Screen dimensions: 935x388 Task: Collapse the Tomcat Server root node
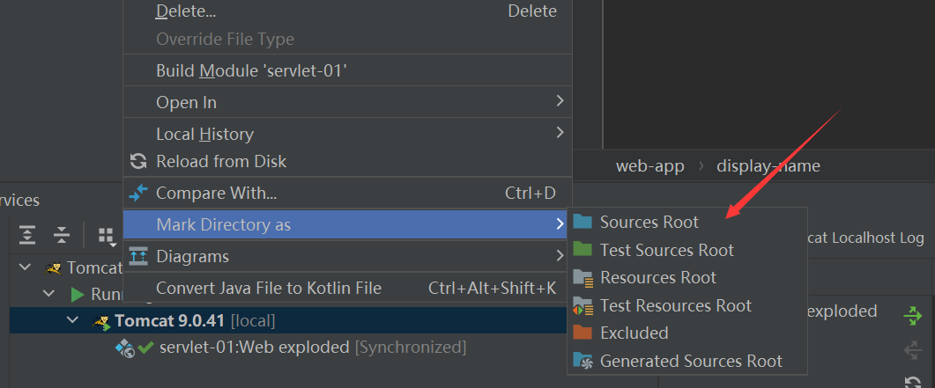(26, 267)
